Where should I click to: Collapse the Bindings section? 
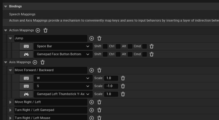click(6, 6)
